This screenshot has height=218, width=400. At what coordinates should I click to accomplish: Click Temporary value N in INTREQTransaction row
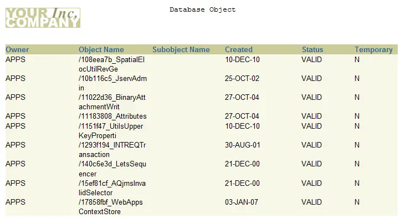(357, 145)
